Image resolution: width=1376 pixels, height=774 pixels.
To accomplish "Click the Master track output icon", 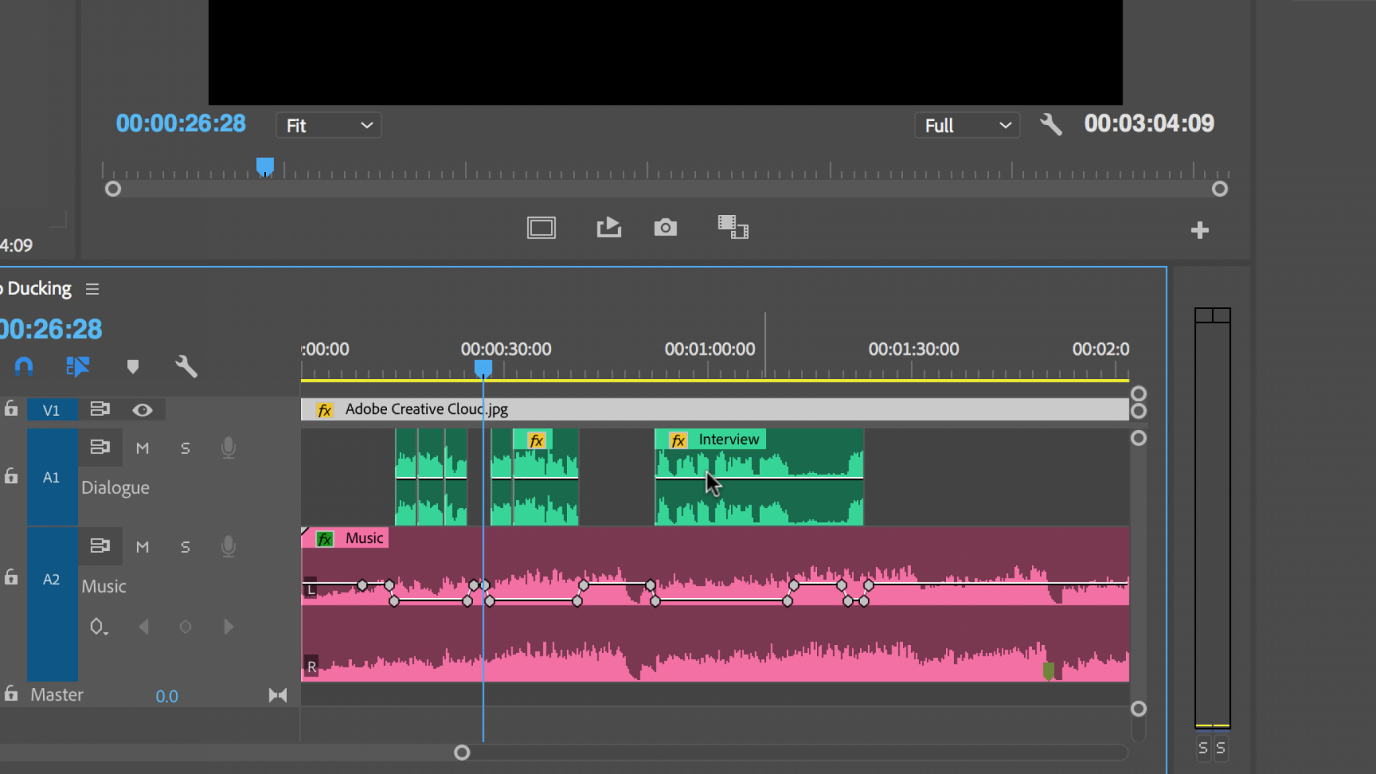I will (277, 695).
